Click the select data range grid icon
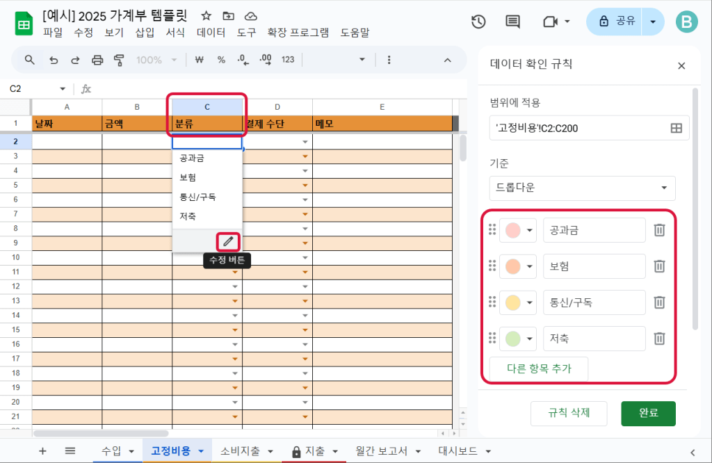 [x=675, y=128]
